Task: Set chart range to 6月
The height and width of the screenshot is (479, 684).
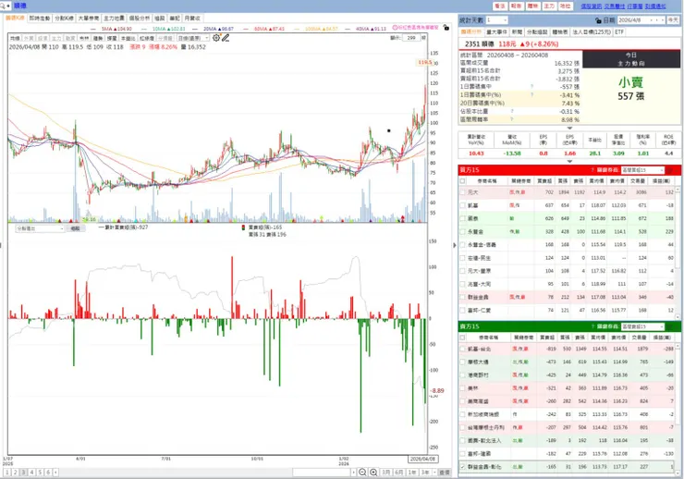Action: click(398, 473)
